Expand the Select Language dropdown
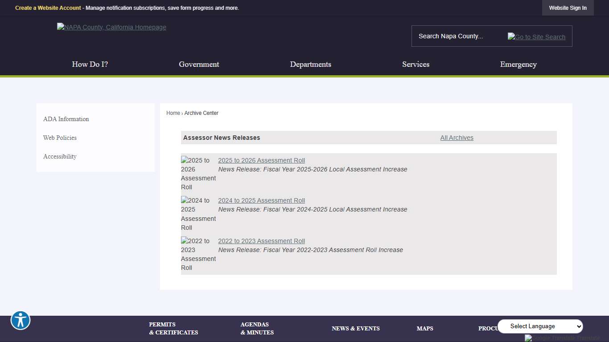 [x=540, y=326]
